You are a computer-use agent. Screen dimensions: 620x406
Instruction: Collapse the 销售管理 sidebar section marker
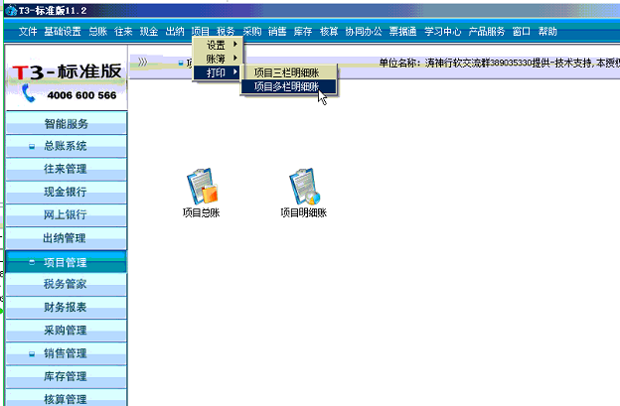(x=32, y=353)
